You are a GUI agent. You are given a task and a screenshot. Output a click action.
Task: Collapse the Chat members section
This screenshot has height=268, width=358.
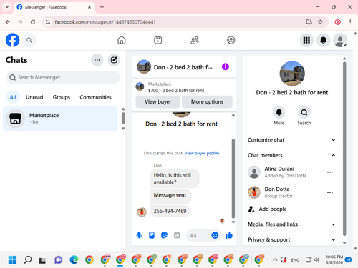click(x=291, y=155)
